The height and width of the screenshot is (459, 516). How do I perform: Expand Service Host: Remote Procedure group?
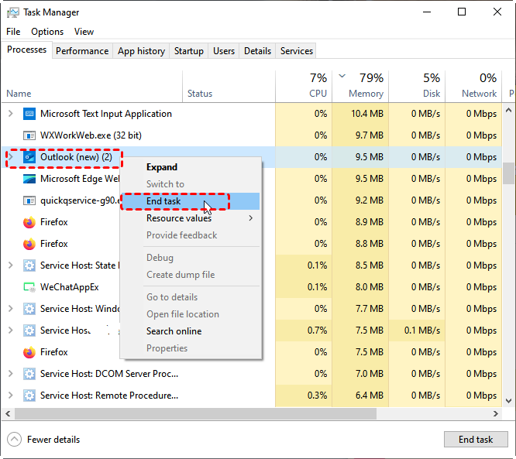pyautogui.click(x=10, y=396)
